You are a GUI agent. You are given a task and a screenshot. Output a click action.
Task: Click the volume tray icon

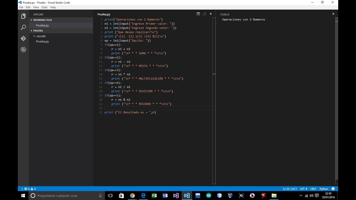pos(311,196)
